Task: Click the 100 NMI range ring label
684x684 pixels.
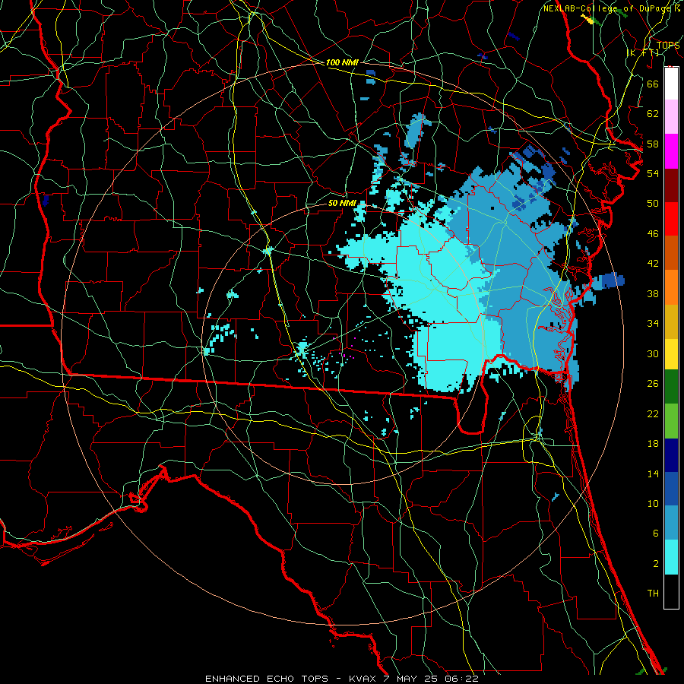Action: (342, 63)
